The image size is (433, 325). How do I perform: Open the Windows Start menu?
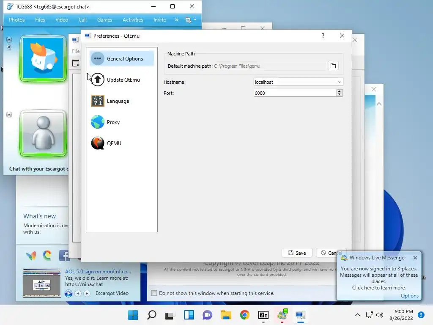coord(133,315)
